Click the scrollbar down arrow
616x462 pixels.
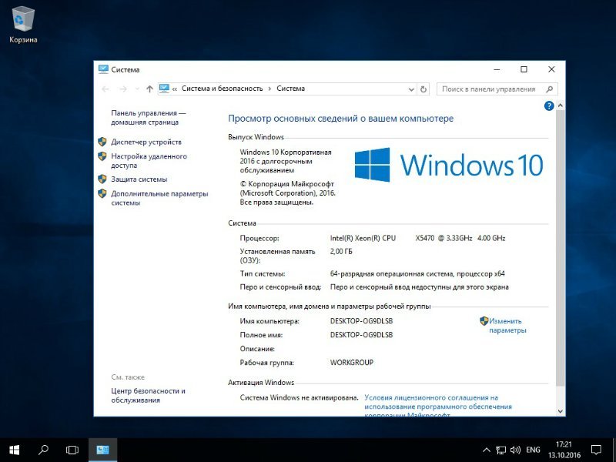561,411
